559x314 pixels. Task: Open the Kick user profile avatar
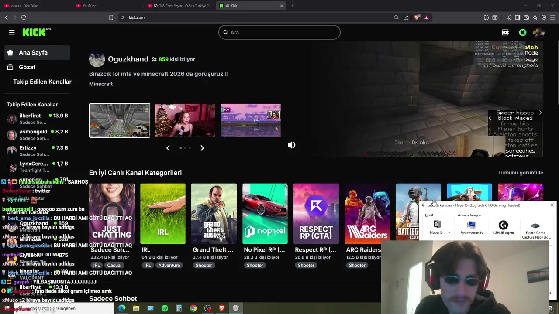pyautogui.click(x=538, y=32)
